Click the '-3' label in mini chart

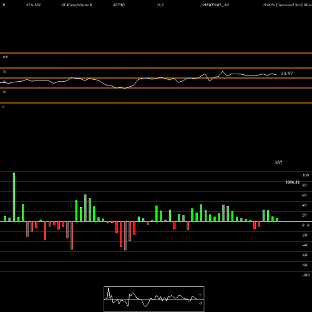pyautogui.click(x=200, y=303)
